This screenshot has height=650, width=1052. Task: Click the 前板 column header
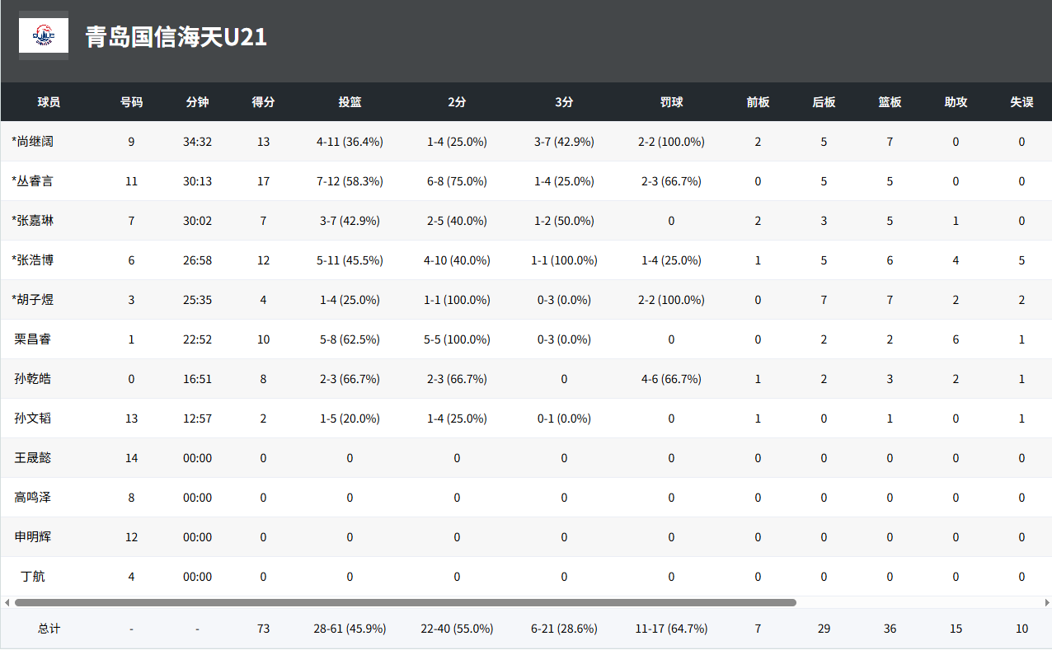pos(758,102)
